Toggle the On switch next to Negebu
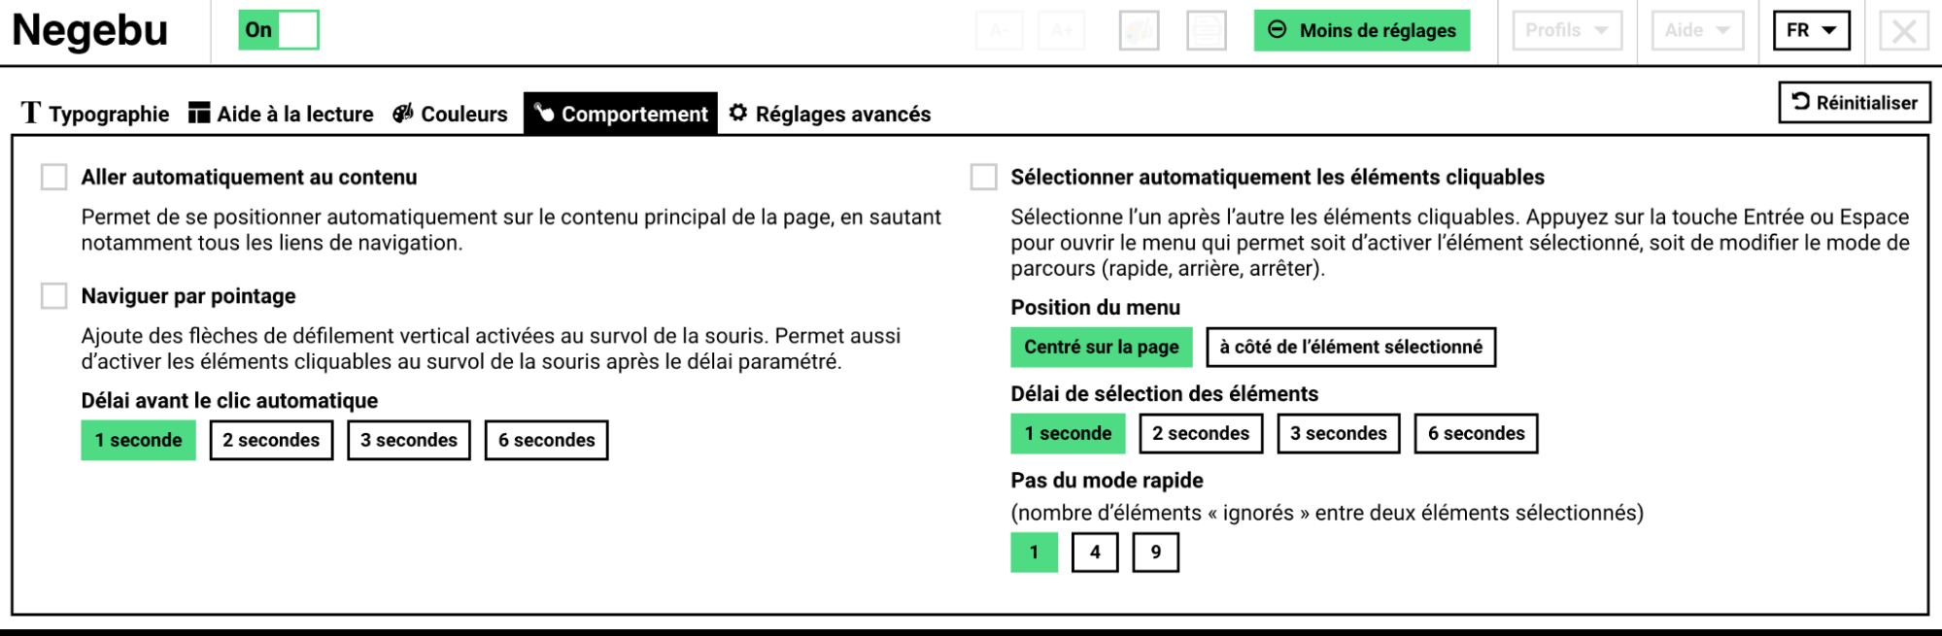 pos(279,30)
